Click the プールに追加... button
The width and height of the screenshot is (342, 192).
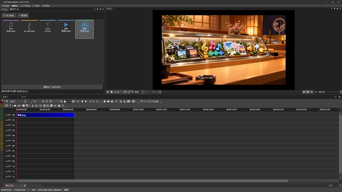(9, 15)
